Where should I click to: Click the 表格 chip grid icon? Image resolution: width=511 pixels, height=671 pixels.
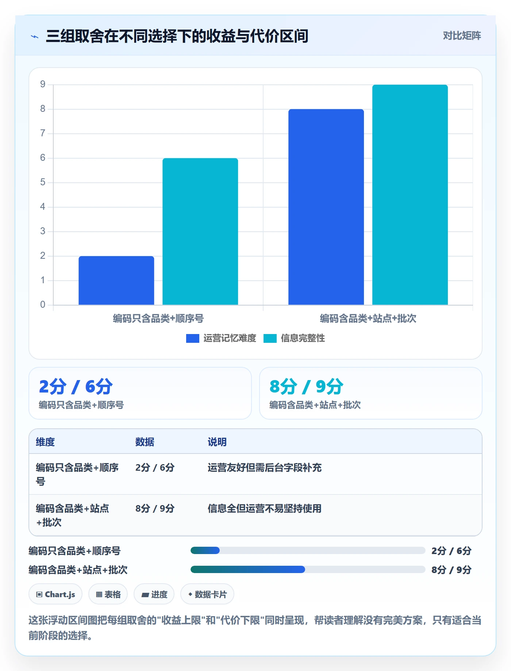99,595
